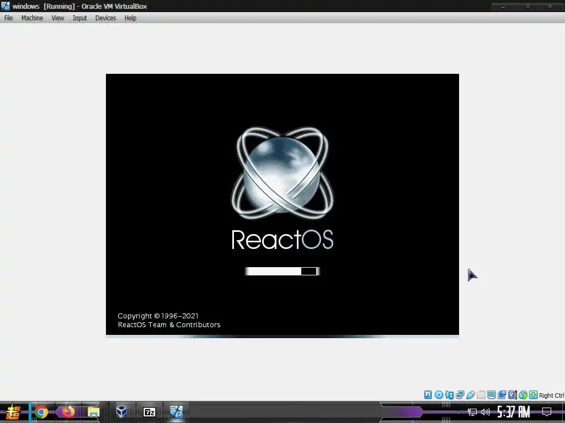Open the notification center icon

point(547,412)
